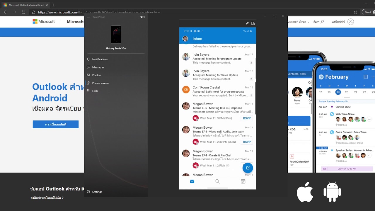Tap the Mail tab in bottom bar
Image resolution: width=375 pixels, height=211 pixels.
tap(192, 181)
